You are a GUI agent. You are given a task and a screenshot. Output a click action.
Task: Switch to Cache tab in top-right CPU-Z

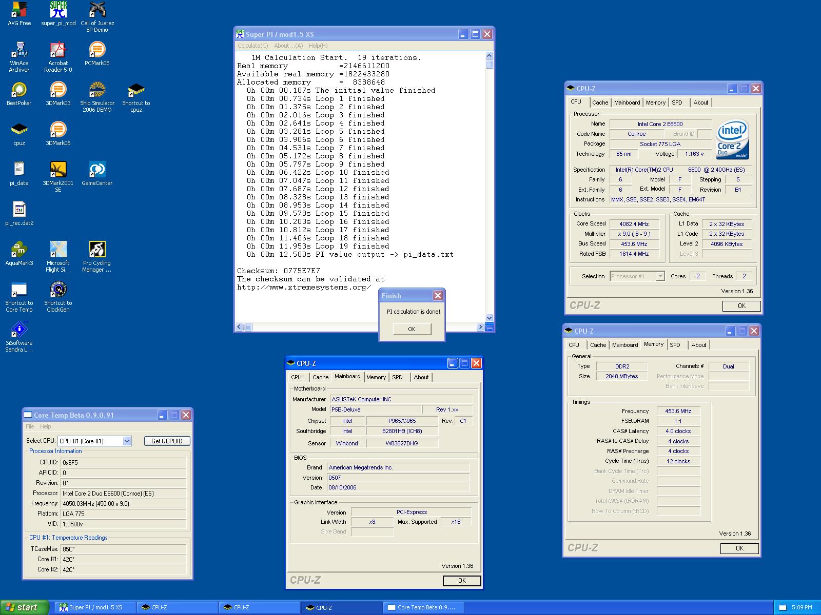600,102
